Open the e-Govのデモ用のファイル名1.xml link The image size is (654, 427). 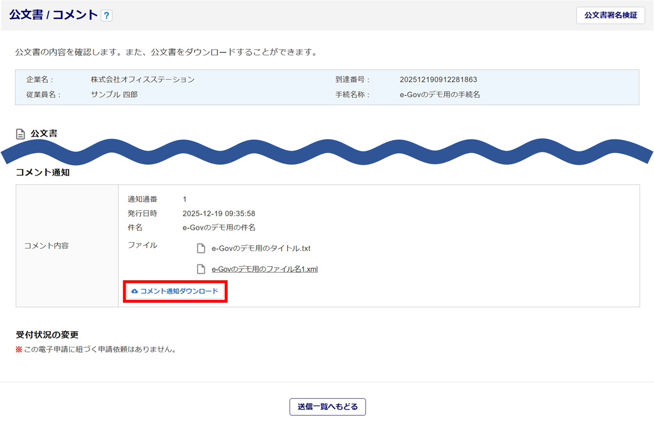(x=265, y=269)
